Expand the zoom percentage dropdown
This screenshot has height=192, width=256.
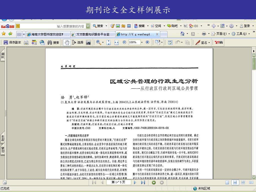(x=142, y=42)
